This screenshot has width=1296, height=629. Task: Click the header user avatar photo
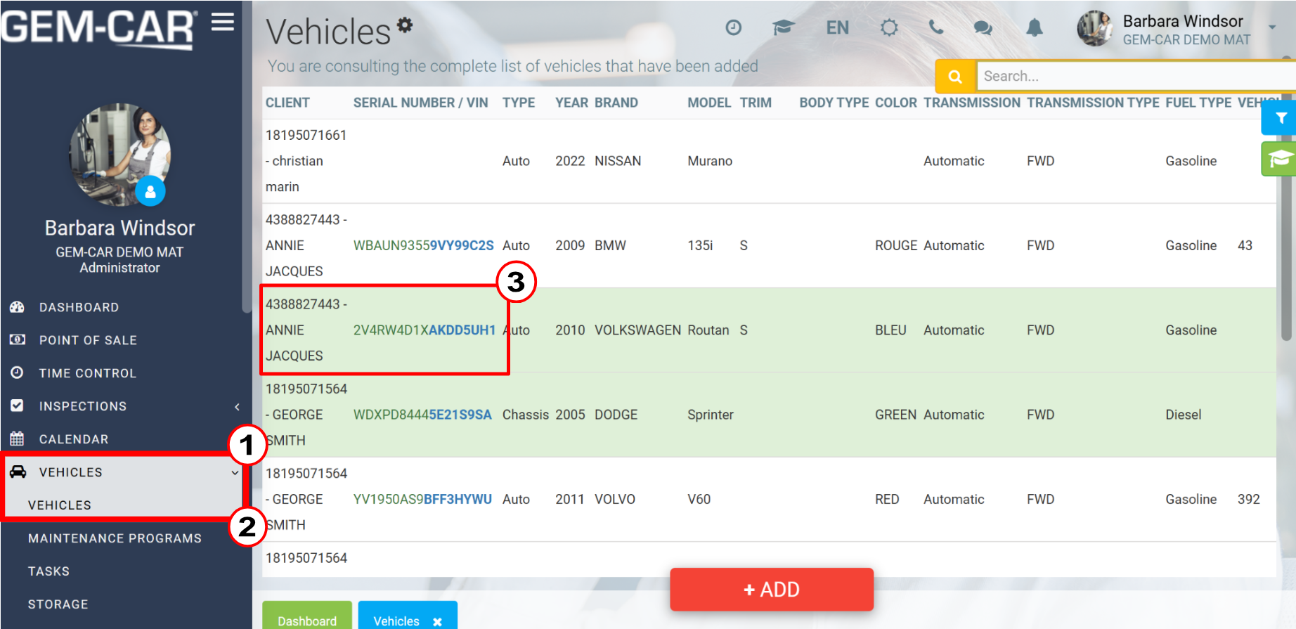pyautogui.click(x=1095, y=28)
